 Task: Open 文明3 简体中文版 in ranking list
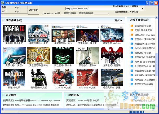point(143,30)
